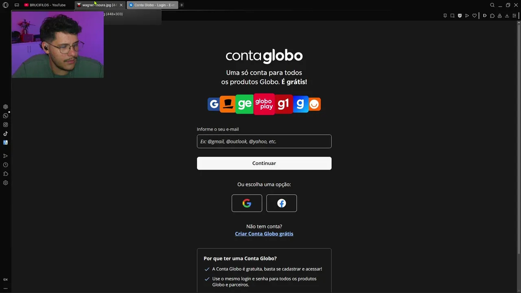Close the wagner-moura.jpg tab
The height and width of the screenshot is (293, 521).
(121, 5)
